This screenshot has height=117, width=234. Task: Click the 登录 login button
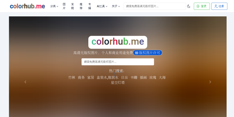[x=202, y=6]
